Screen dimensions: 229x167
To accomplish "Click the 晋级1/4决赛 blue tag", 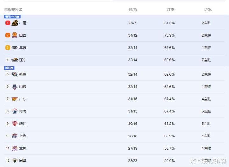I will click(12, 17).
